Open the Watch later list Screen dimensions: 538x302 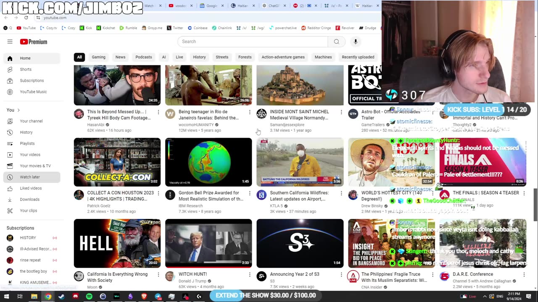(32, 177)
